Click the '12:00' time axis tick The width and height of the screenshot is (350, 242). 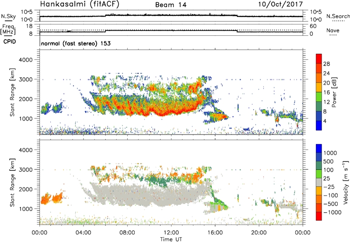(x=171, y=233)
